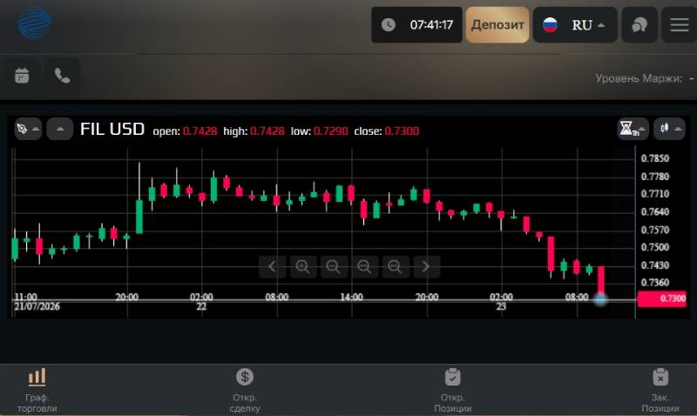This screenshot has height=416, width=697.
Task: Expand the blank dropdown beside FIL USD
Action: coord(60,129)
